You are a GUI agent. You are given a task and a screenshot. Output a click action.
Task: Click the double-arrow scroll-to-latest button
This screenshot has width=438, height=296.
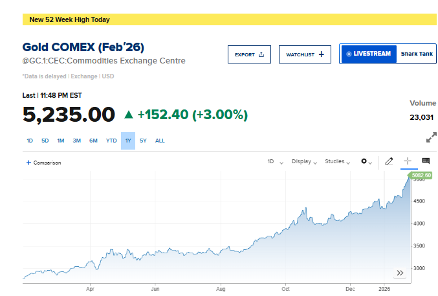[x=400, y=273]
